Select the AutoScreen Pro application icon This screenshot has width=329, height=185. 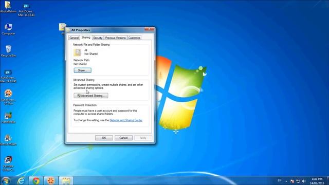[8, 97]
